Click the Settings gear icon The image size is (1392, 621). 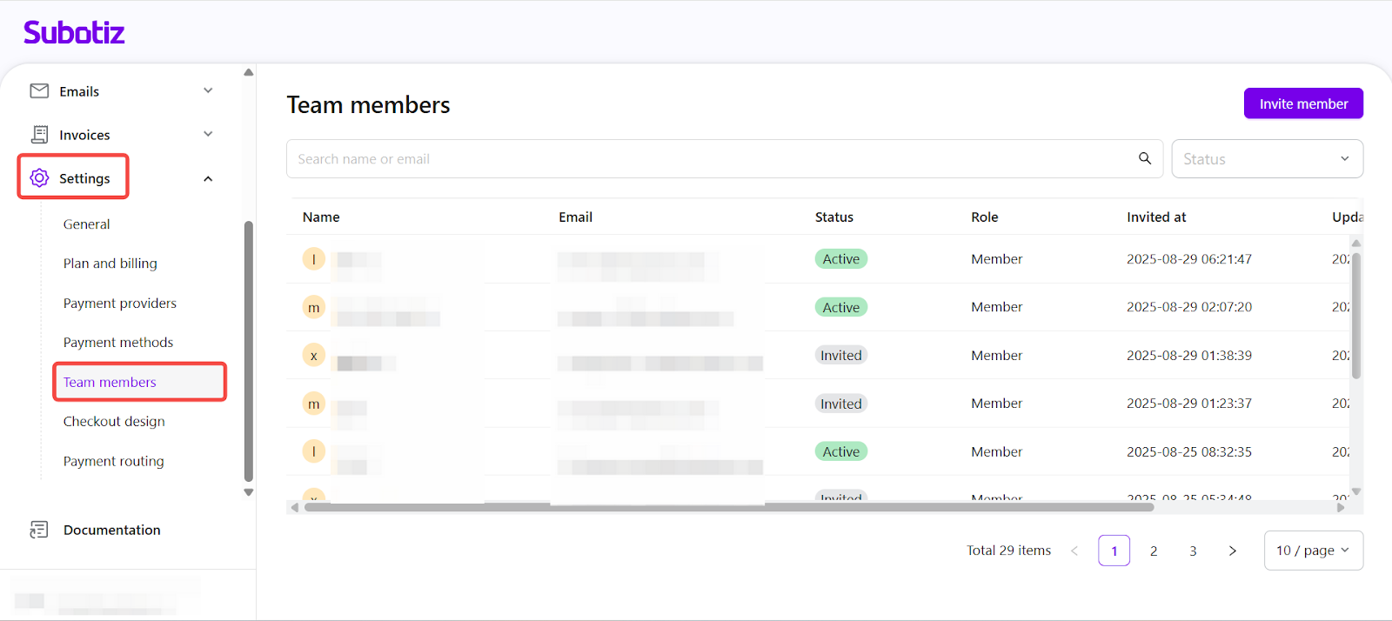click(39, 178)
